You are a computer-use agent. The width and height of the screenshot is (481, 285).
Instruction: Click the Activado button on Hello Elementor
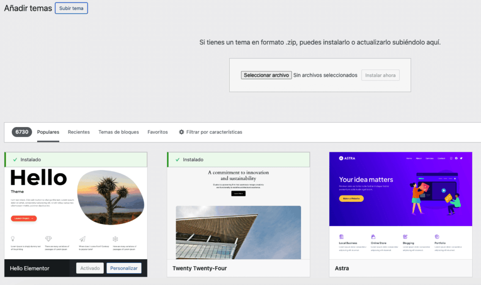[x=90, y=268]
